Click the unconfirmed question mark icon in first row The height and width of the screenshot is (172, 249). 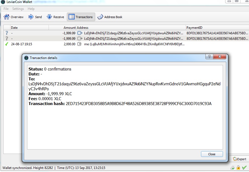coord(7,33)
